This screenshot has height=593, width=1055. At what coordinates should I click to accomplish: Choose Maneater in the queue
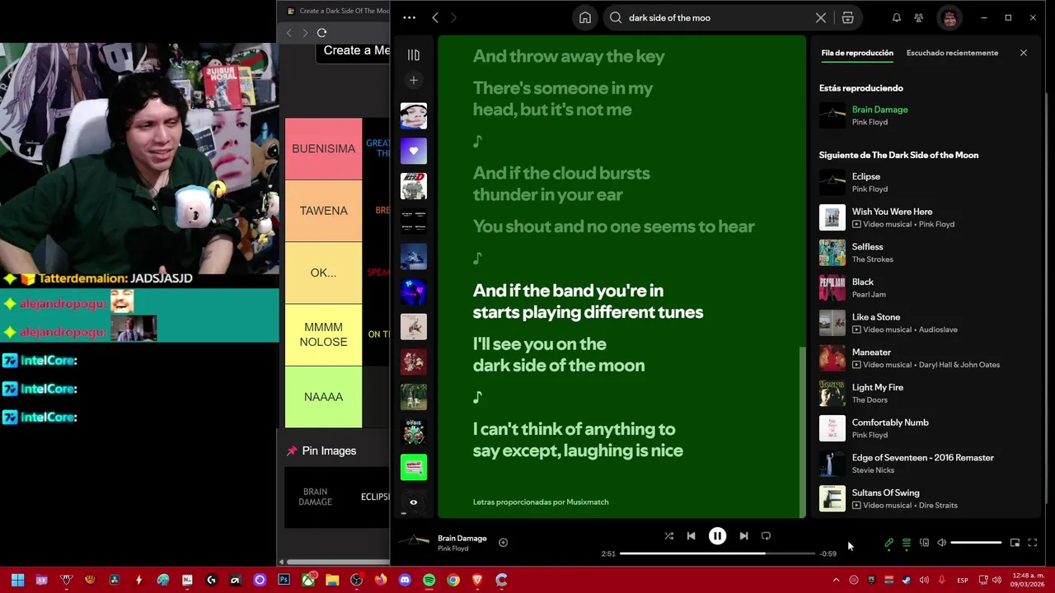[925, 358]
